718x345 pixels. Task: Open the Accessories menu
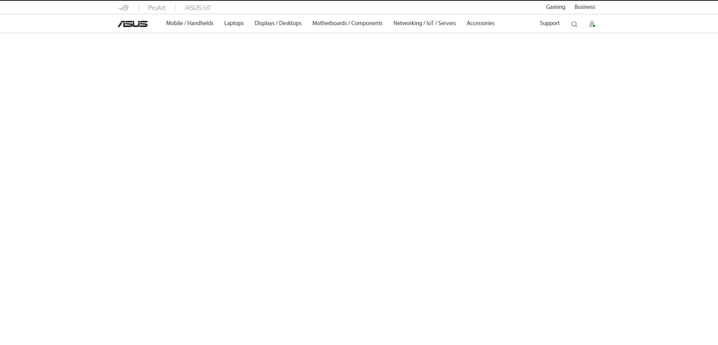click(x=480, y=23)
